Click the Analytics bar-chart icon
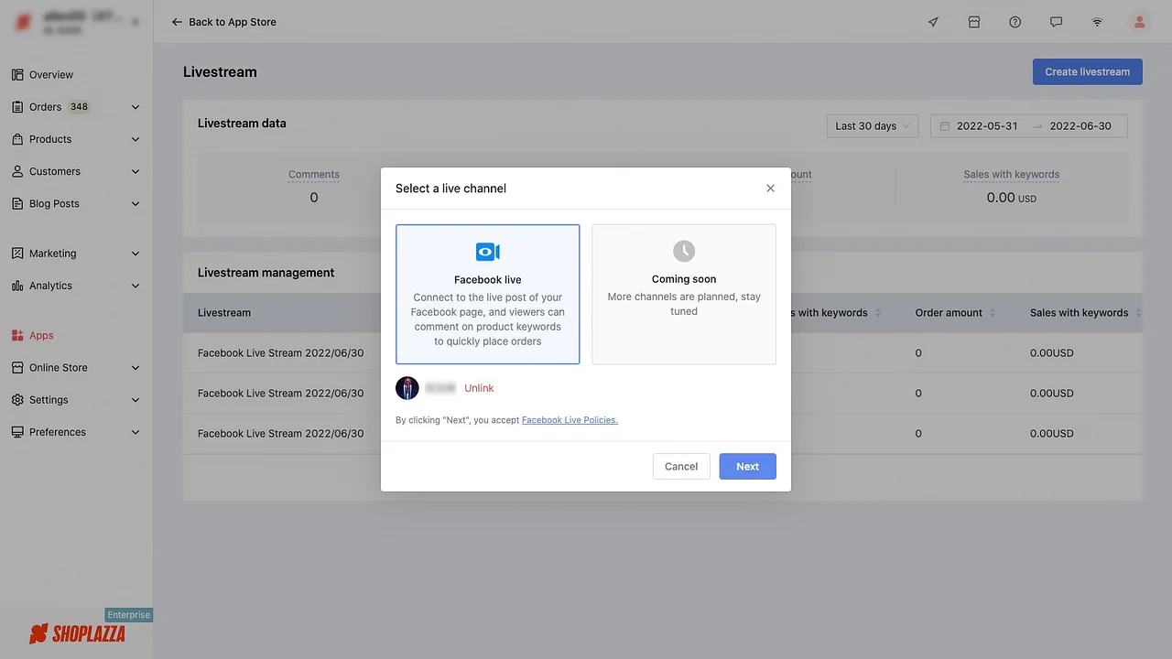This screenshot has width=1172, height=659. (16, 285)
